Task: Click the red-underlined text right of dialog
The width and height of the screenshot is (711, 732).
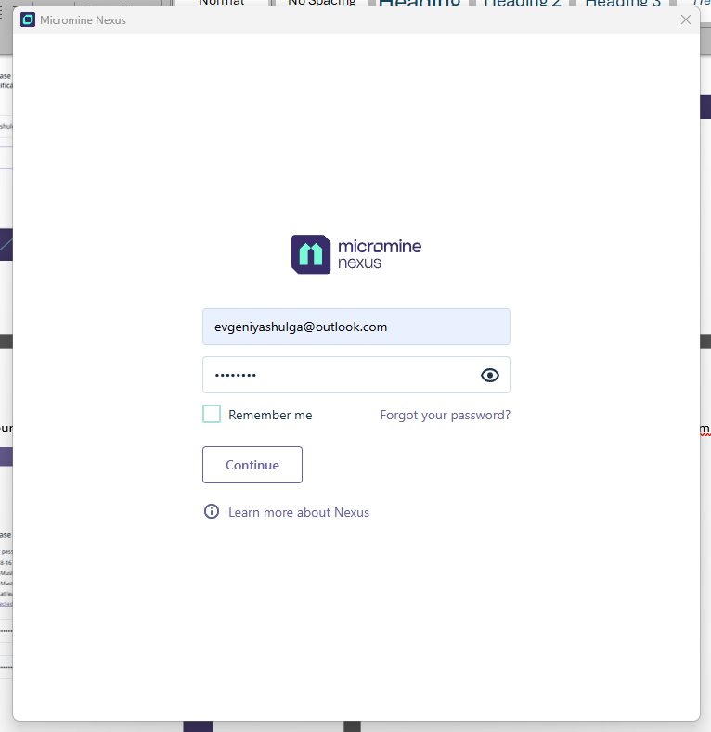Action: 705,429
